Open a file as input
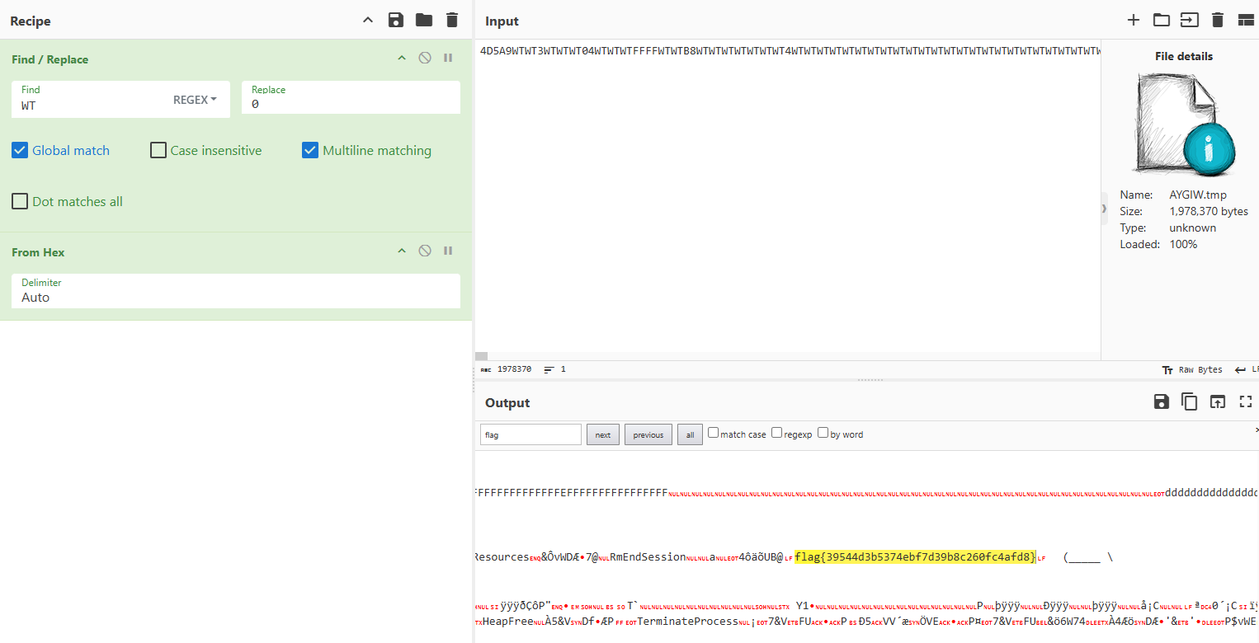Viewport: 1259px width, 643px height. pyautogui.click(x=1162, y=21)
